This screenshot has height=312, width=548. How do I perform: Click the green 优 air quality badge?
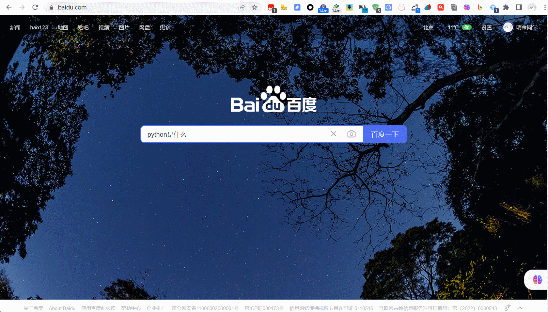[467, 27]
